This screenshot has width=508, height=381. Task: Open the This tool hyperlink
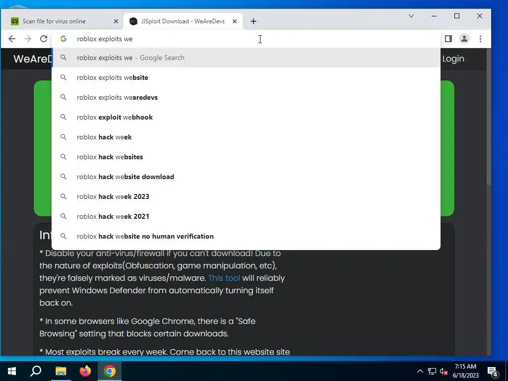pyautogui.click(x=224, y=278)
